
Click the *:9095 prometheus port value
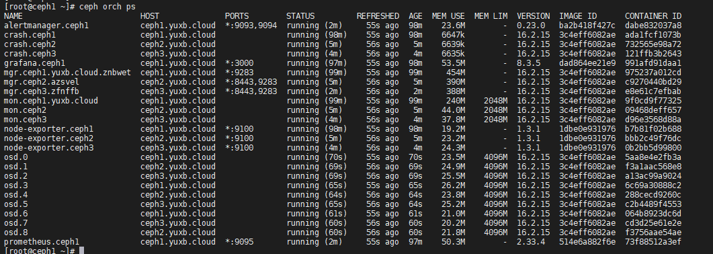click(239, 242)
